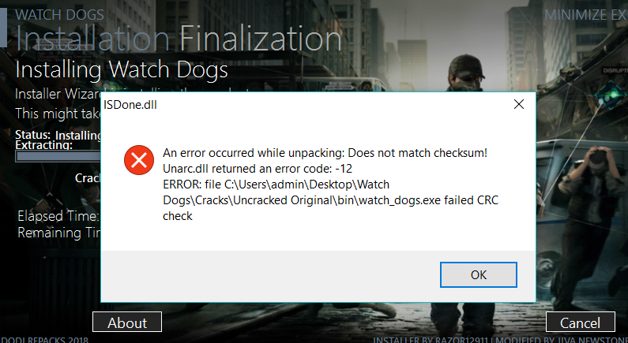
Task: Click the red error icon
Action: coord(139,162)
